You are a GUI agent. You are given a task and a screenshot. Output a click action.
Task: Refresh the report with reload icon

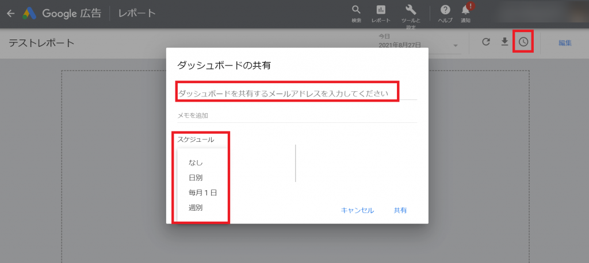click(486, 42)
